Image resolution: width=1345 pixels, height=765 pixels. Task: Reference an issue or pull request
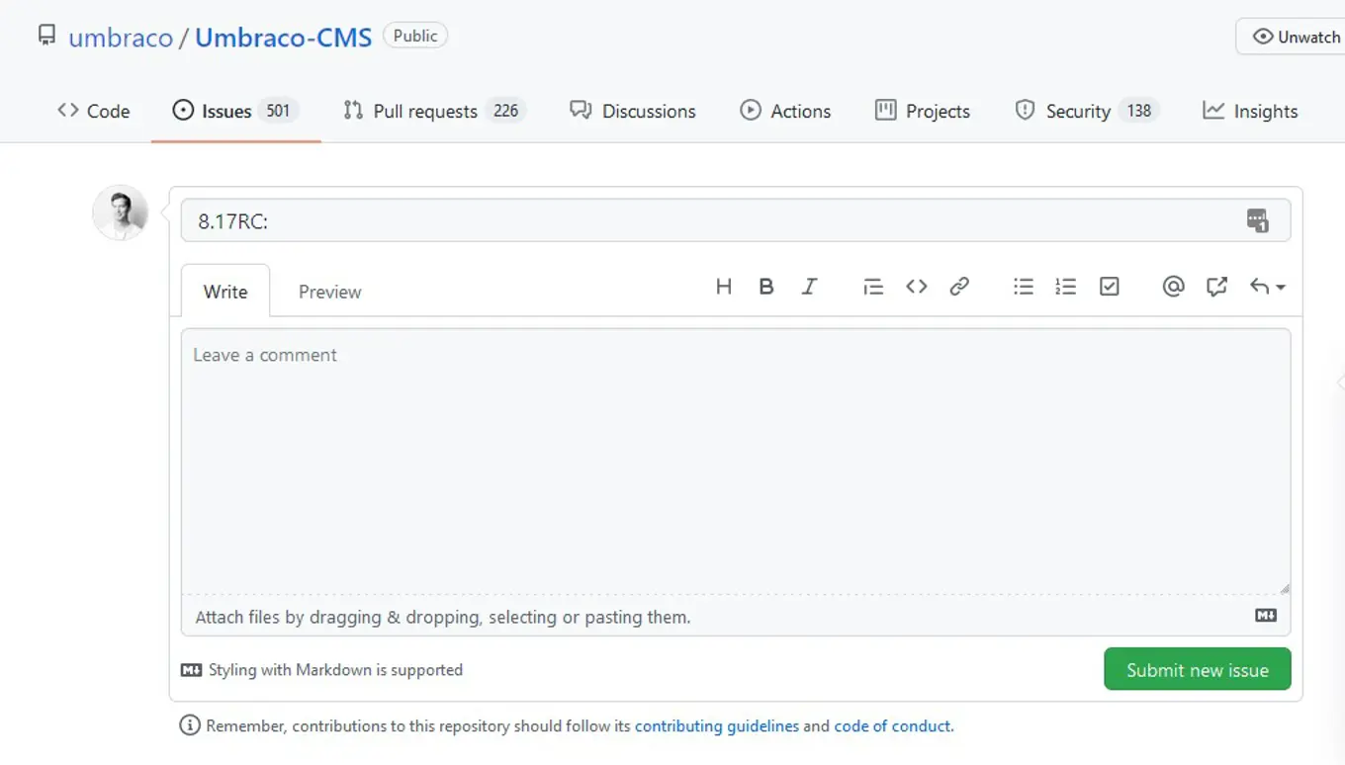(1216, 287)
